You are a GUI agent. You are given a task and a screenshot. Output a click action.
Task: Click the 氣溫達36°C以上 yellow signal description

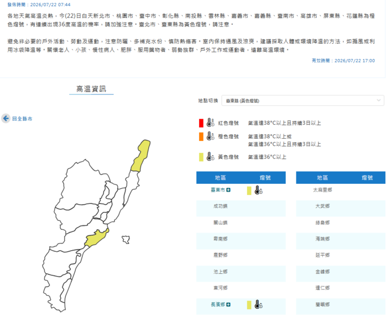pyautogui.click(x=267, y=157)
